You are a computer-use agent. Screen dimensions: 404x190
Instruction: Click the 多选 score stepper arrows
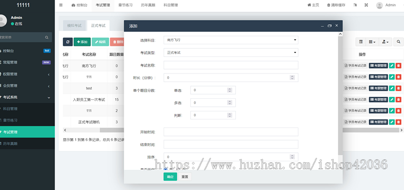[230, 103]
